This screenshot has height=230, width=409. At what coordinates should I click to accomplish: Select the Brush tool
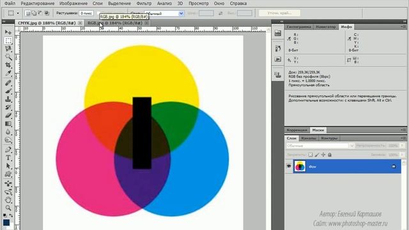[x=8, y=91]
